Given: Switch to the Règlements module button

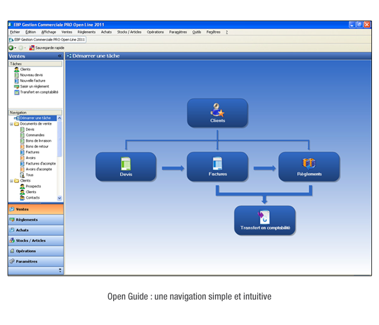Looking at the screenshot, I should [27, 220].
